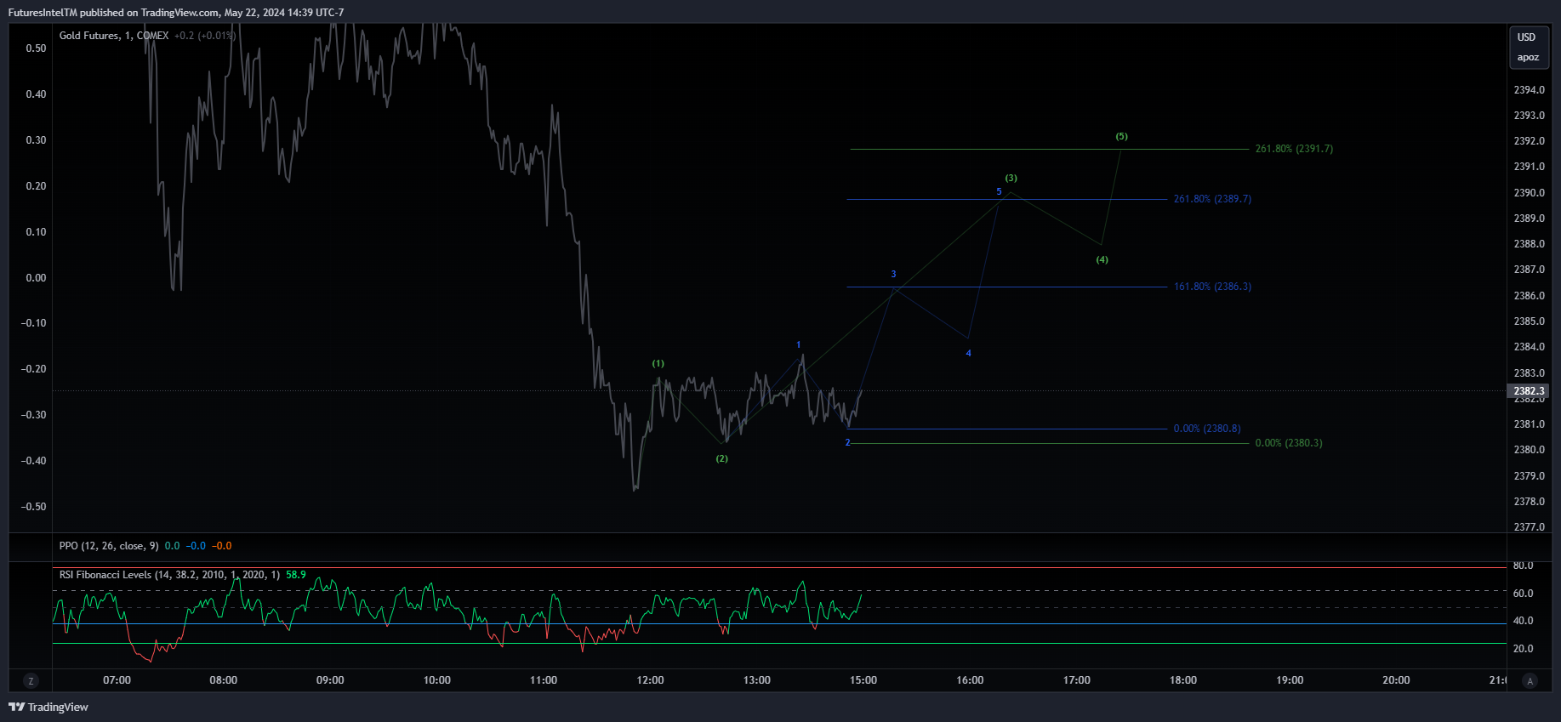
Task: Click the 20.0 RSI scale label
Action: [x=1524, y=649]
